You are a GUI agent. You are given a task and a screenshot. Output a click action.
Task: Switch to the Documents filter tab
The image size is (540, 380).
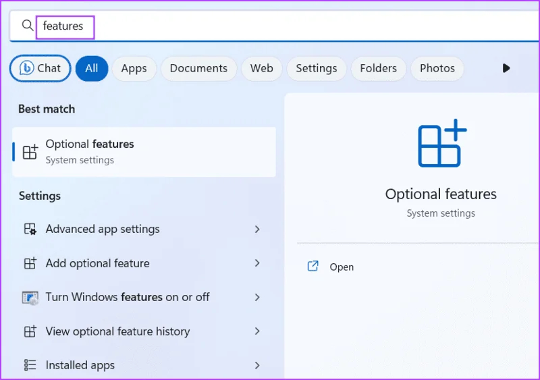198,68
